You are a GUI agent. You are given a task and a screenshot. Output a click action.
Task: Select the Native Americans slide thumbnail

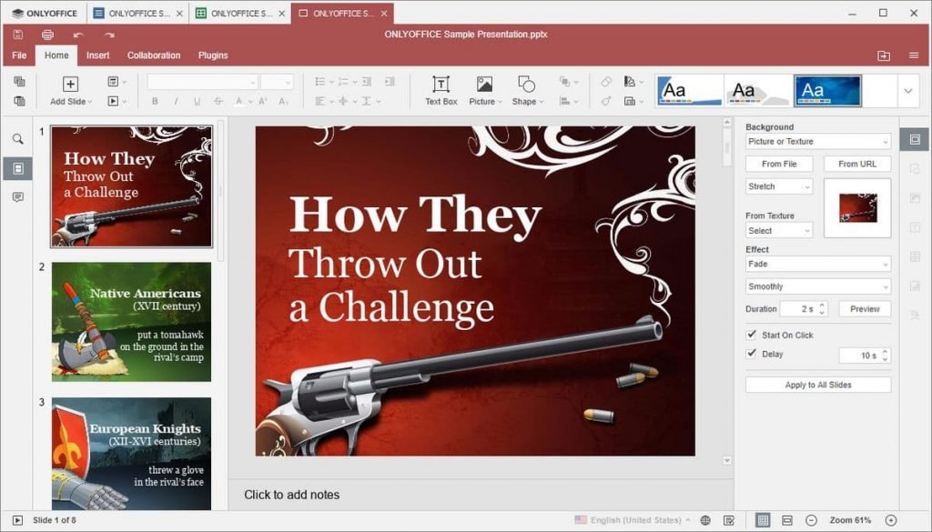pyautogui.click(x=131, y=322)
